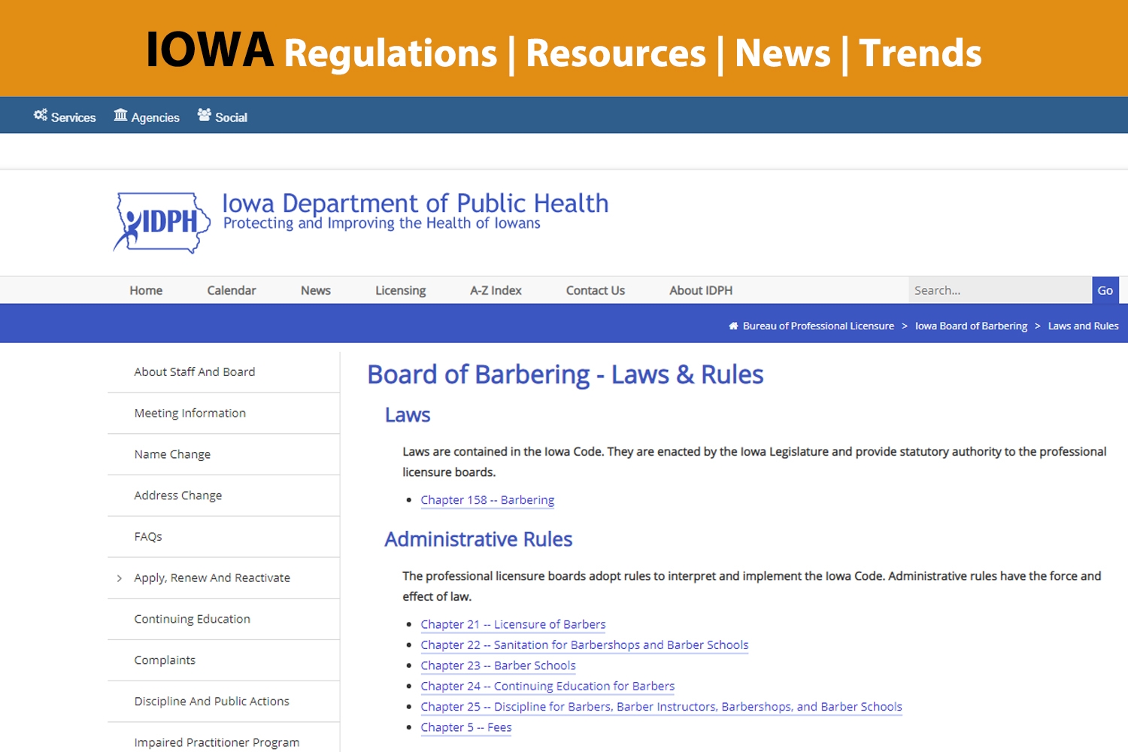Open the About IDPH menu item

701,290
